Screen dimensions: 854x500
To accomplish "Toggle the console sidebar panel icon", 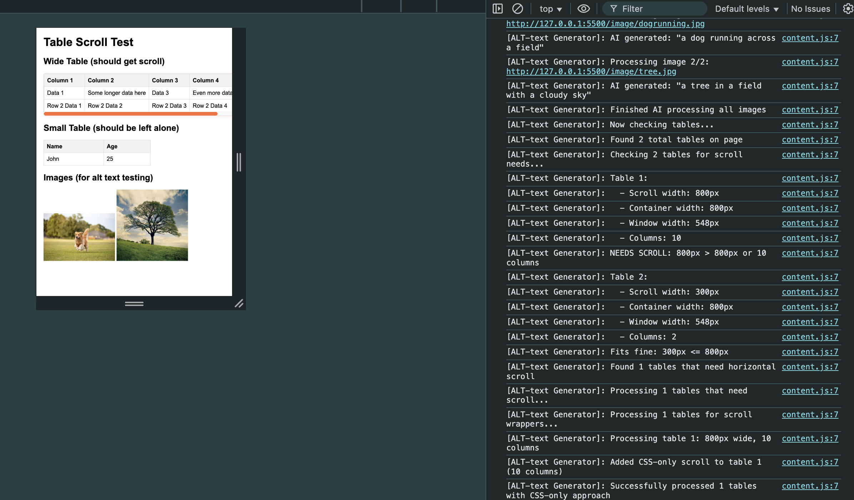I will (497, 9).
